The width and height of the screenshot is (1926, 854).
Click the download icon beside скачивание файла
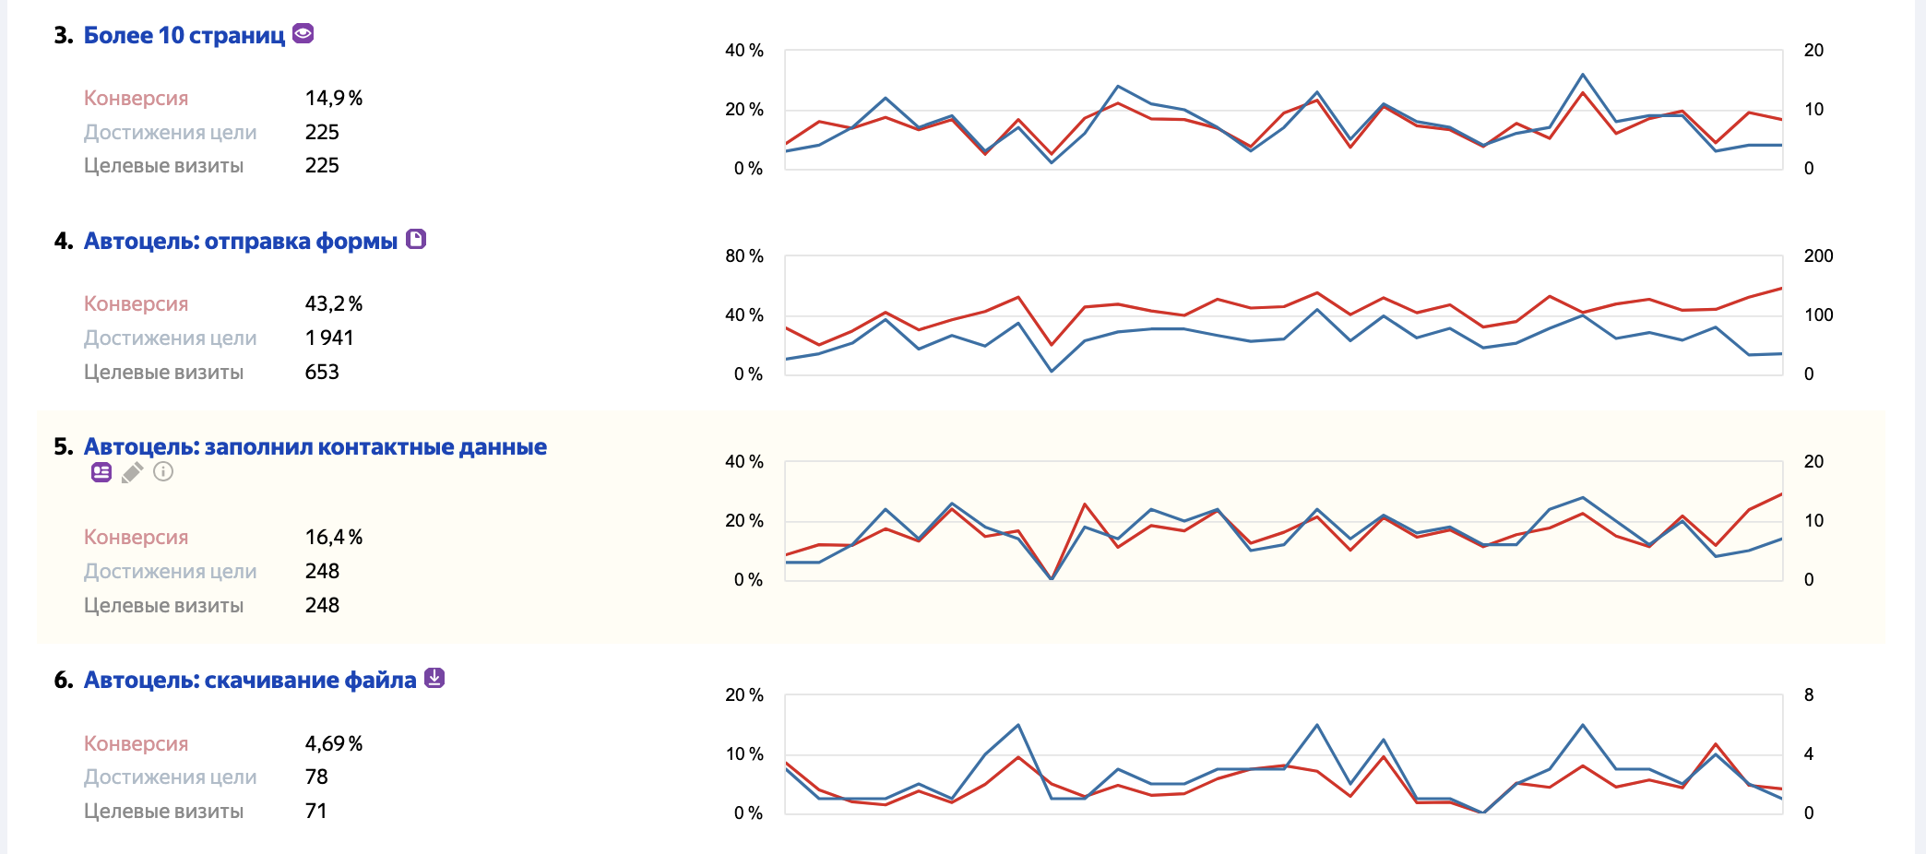[x=434, y=679]
